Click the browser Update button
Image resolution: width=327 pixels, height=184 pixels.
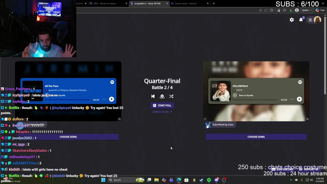(307, 10)
